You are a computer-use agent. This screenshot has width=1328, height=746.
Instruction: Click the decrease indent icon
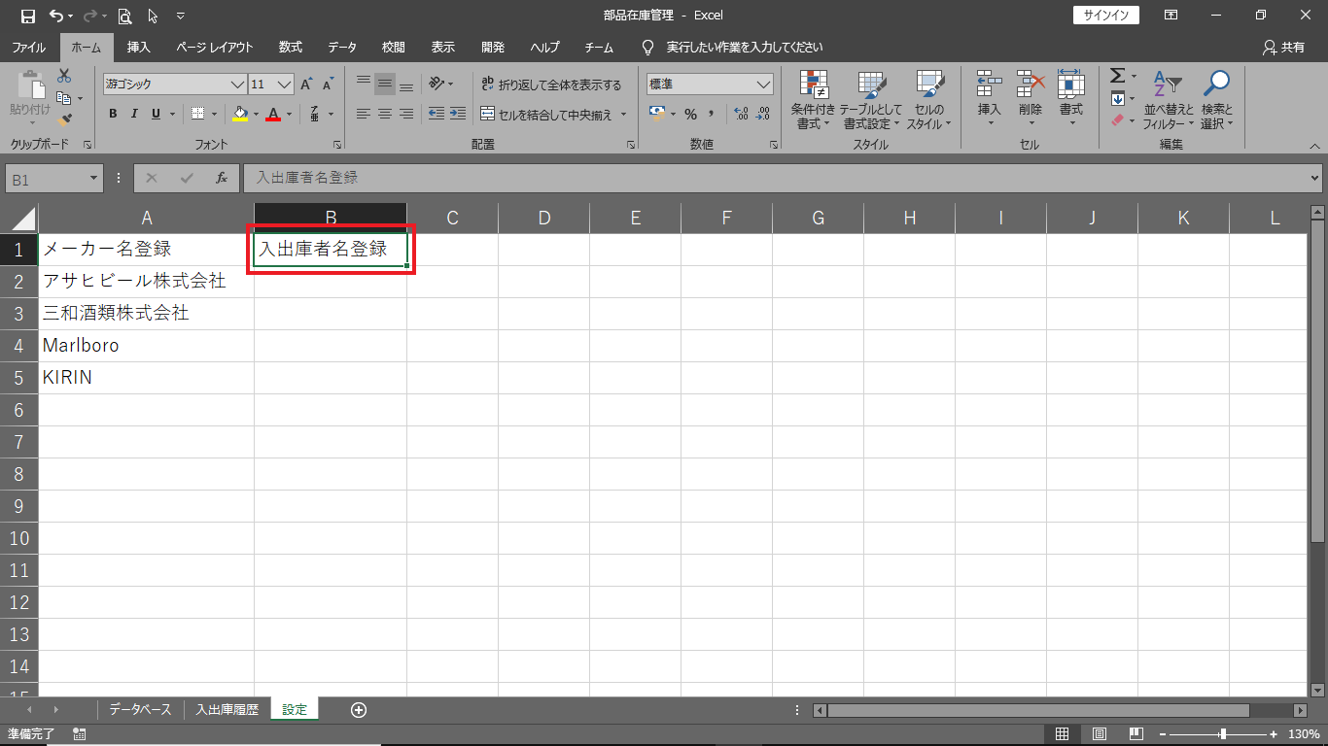tap(437, 114)
